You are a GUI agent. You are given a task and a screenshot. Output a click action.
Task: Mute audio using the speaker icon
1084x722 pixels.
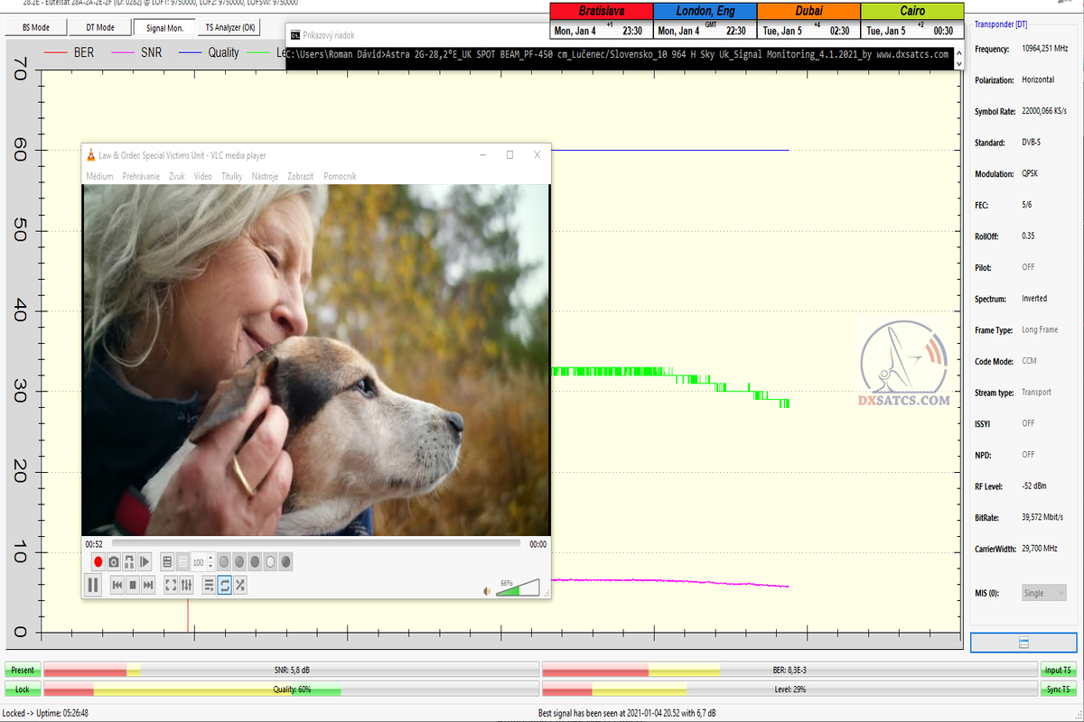pos(487,591)
